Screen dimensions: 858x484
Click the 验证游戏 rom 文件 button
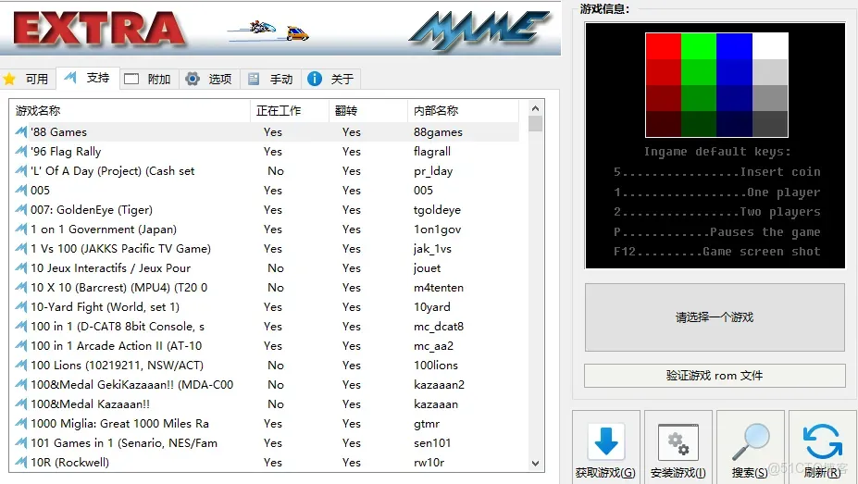[x=715, y=376]
